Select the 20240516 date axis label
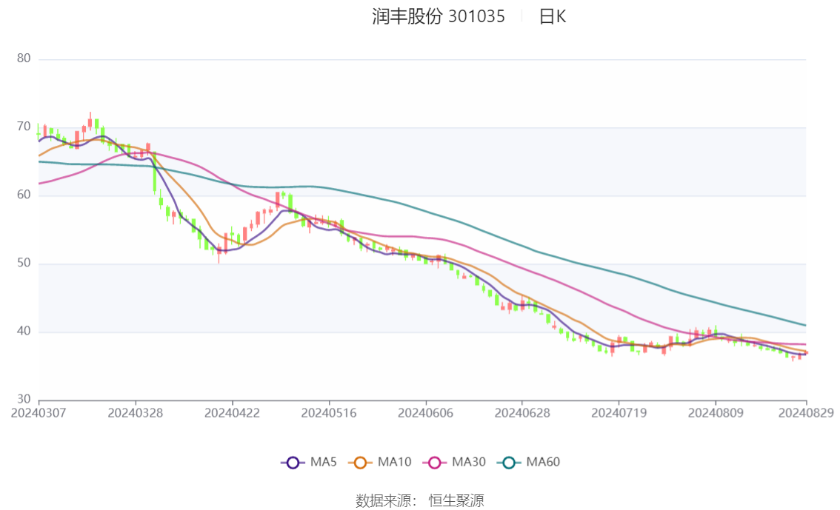This screenshot has width=840, height=510. (x=329, y=413)
